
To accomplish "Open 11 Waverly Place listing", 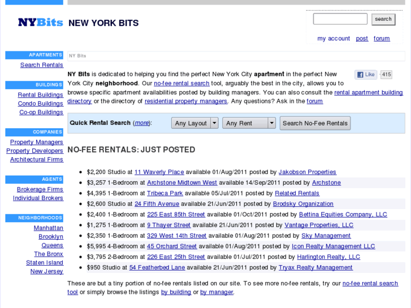I will (x=159, y=172).
